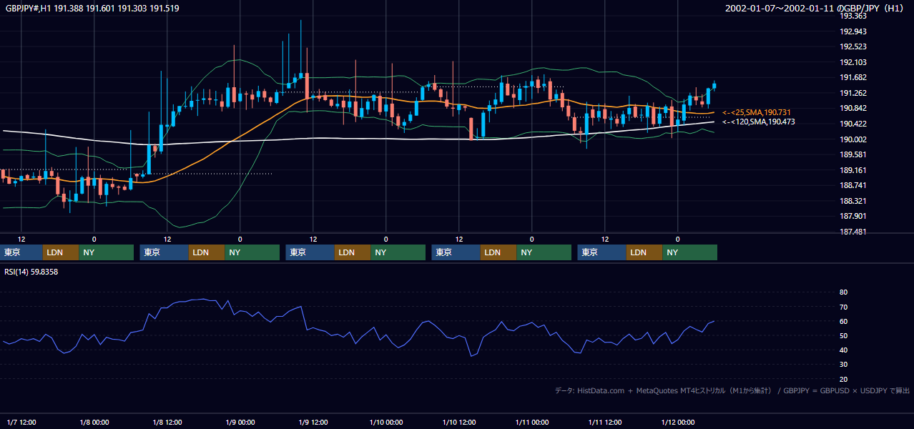The image size is (914, 429).
Task: Select price level 188.321 on axis
Action: click(853, 201)
